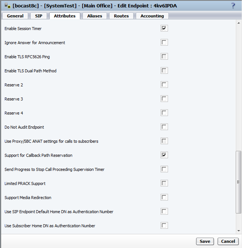This screenshot has width=242, height=248.
Task: Check Use SIP Endpoint Default Home DN option
Action: click(164, 211)
